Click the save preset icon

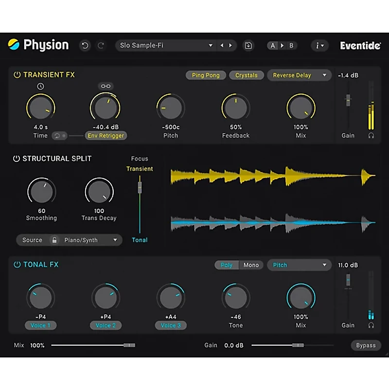click(248, 46)
